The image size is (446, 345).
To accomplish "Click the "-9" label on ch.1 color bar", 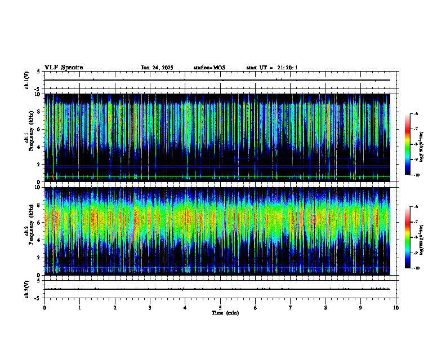I will click(416, 160).
